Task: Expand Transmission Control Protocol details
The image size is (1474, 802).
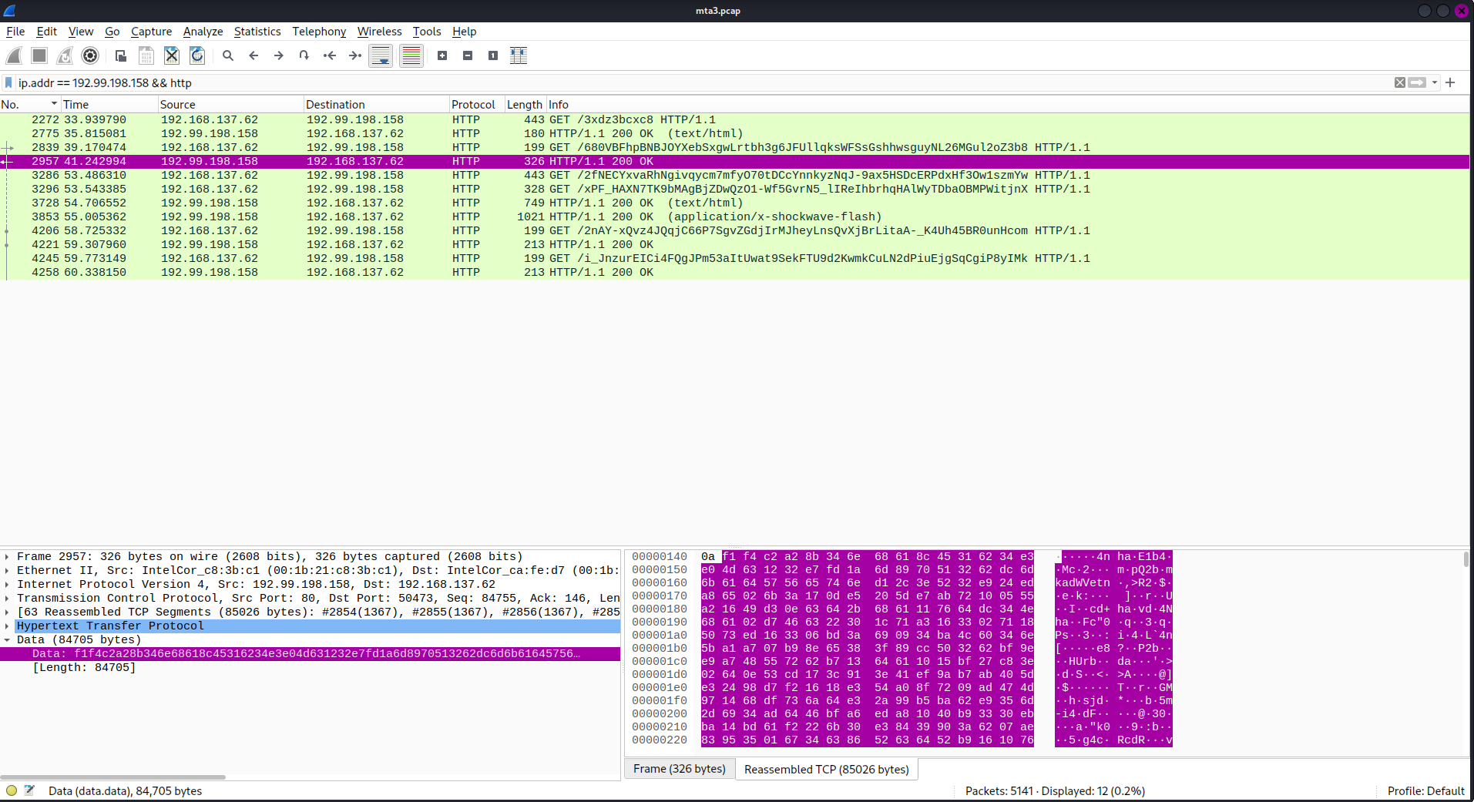Action: pos(7,598)
